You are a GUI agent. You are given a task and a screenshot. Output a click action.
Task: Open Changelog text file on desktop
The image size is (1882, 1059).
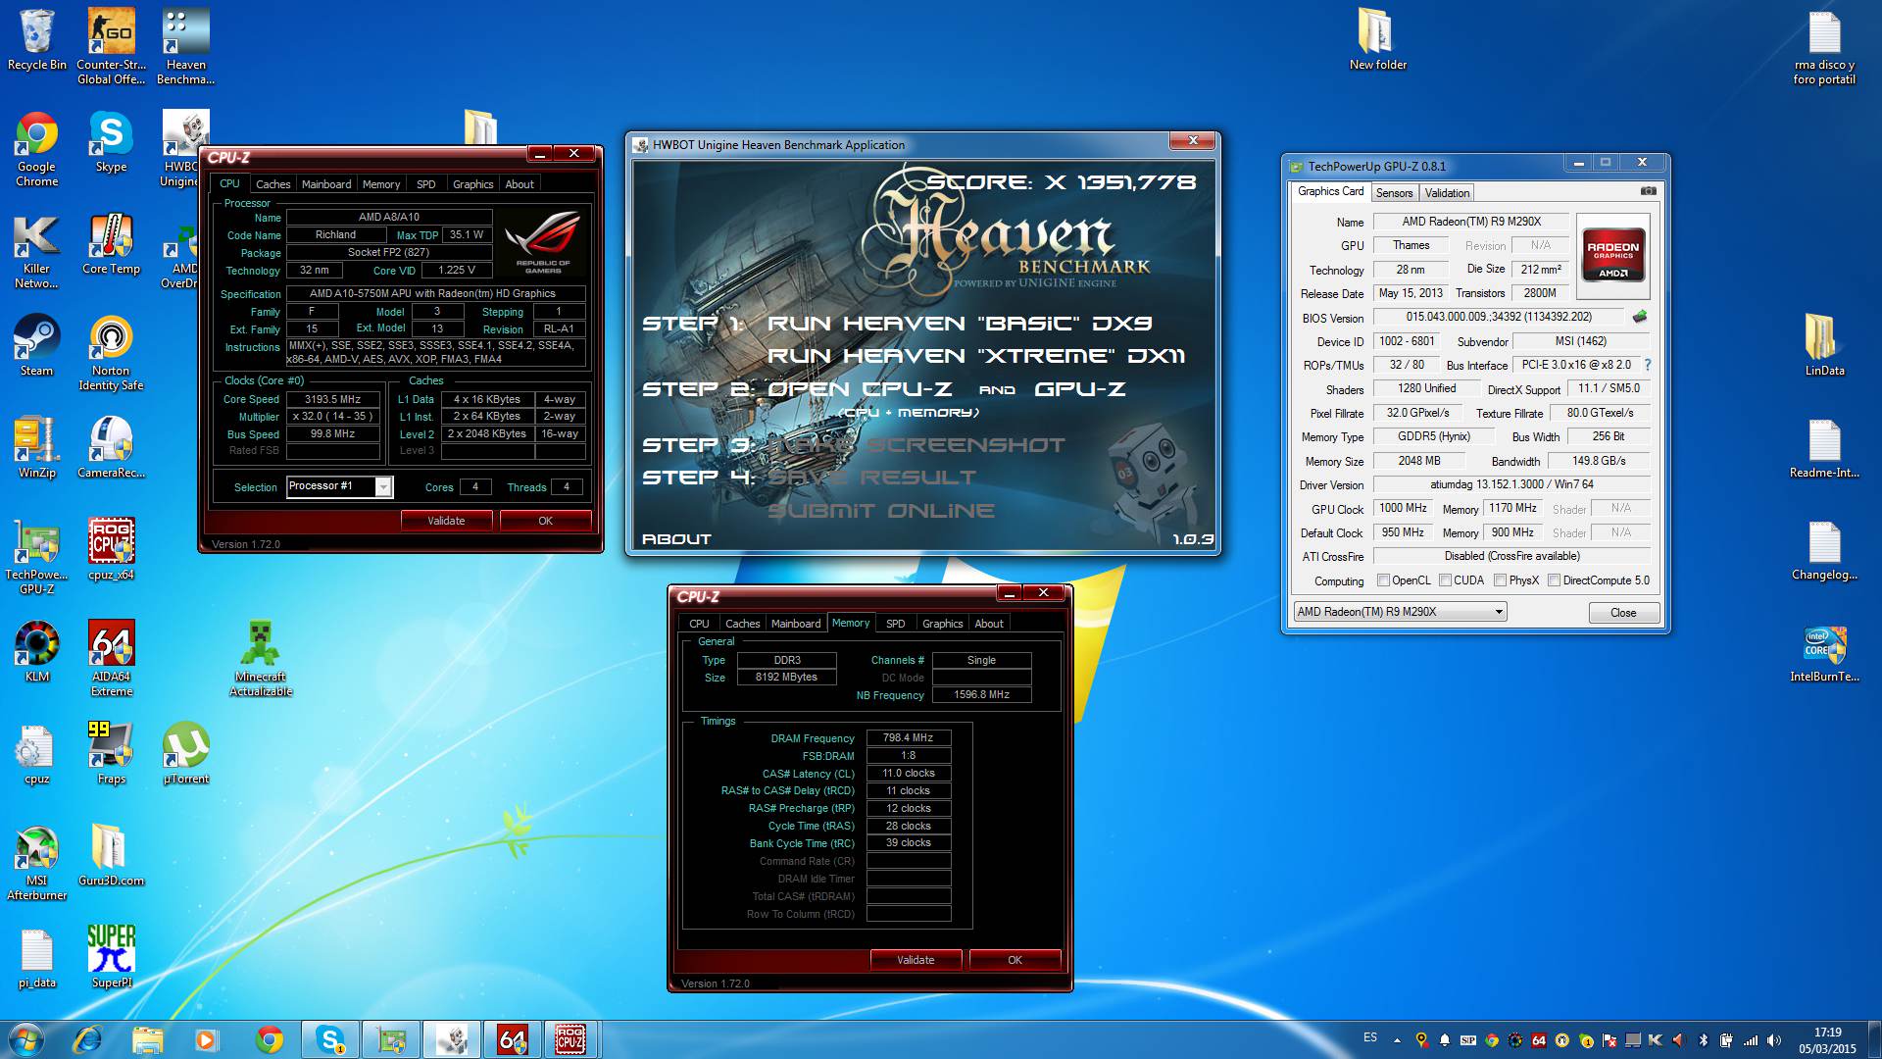(x=1824, y=549)
